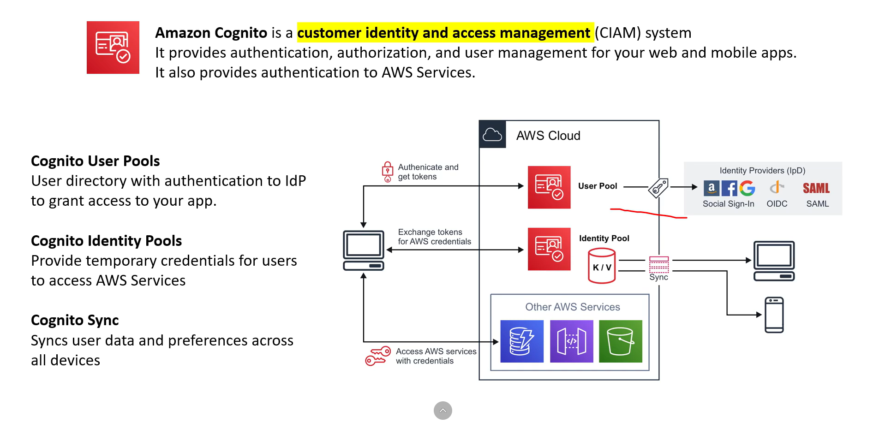Select the User Pool Cognito icon
This screenshot has width=885, height=423.
(x=549, y=187)
